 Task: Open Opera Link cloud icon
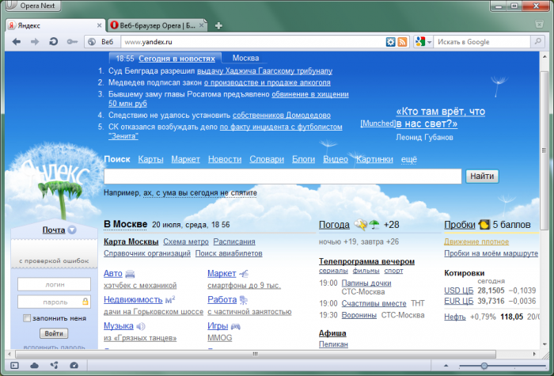pos(34,366)
